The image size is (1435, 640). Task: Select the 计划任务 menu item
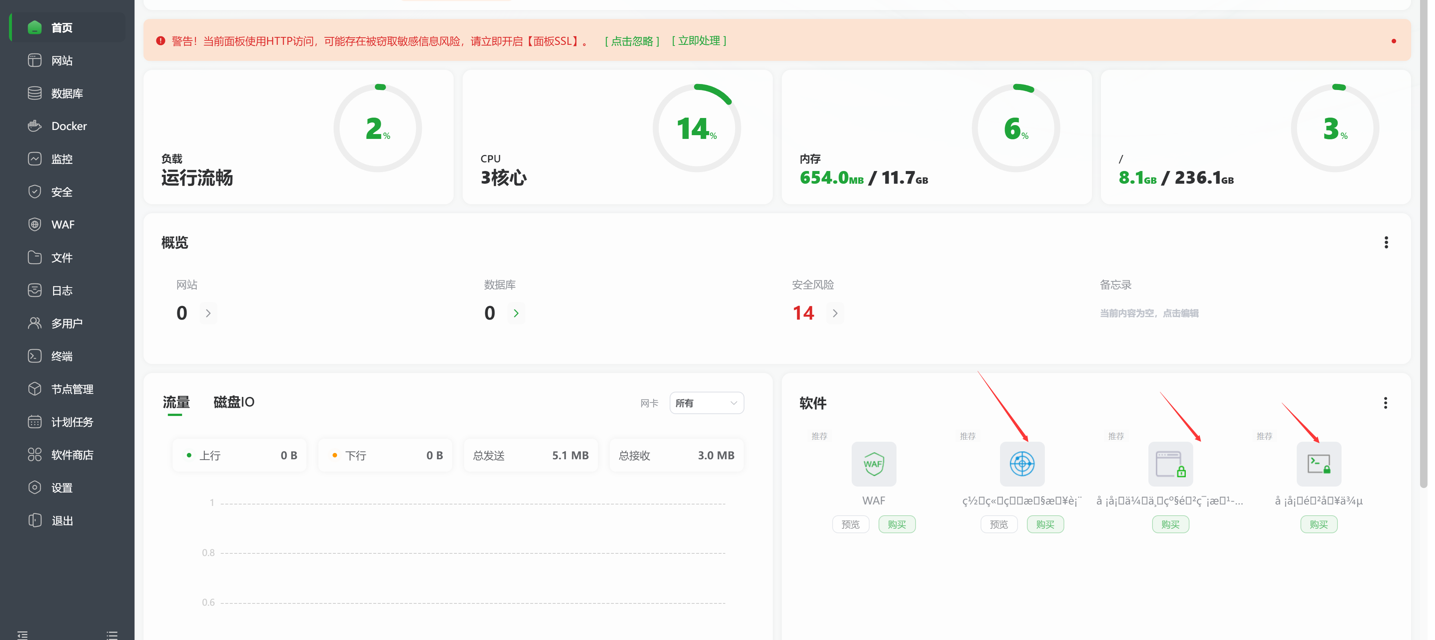click(x=72, y=422)
